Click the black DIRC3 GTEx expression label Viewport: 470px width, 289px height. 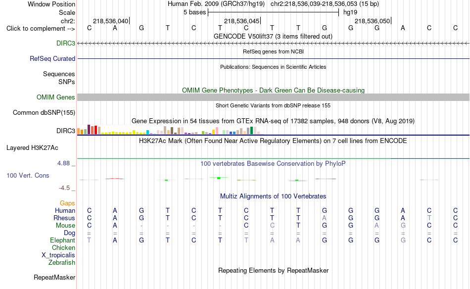66,131
